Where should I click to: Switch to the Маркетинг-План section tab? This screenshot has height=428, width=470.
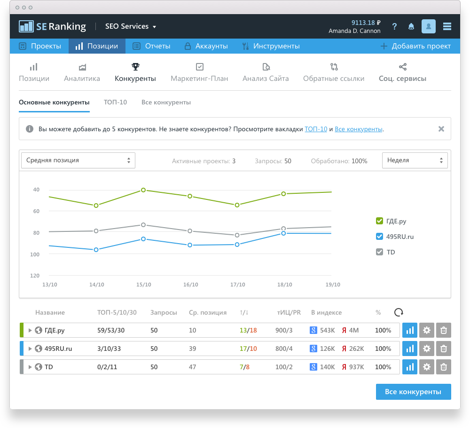tap(199, 72)
